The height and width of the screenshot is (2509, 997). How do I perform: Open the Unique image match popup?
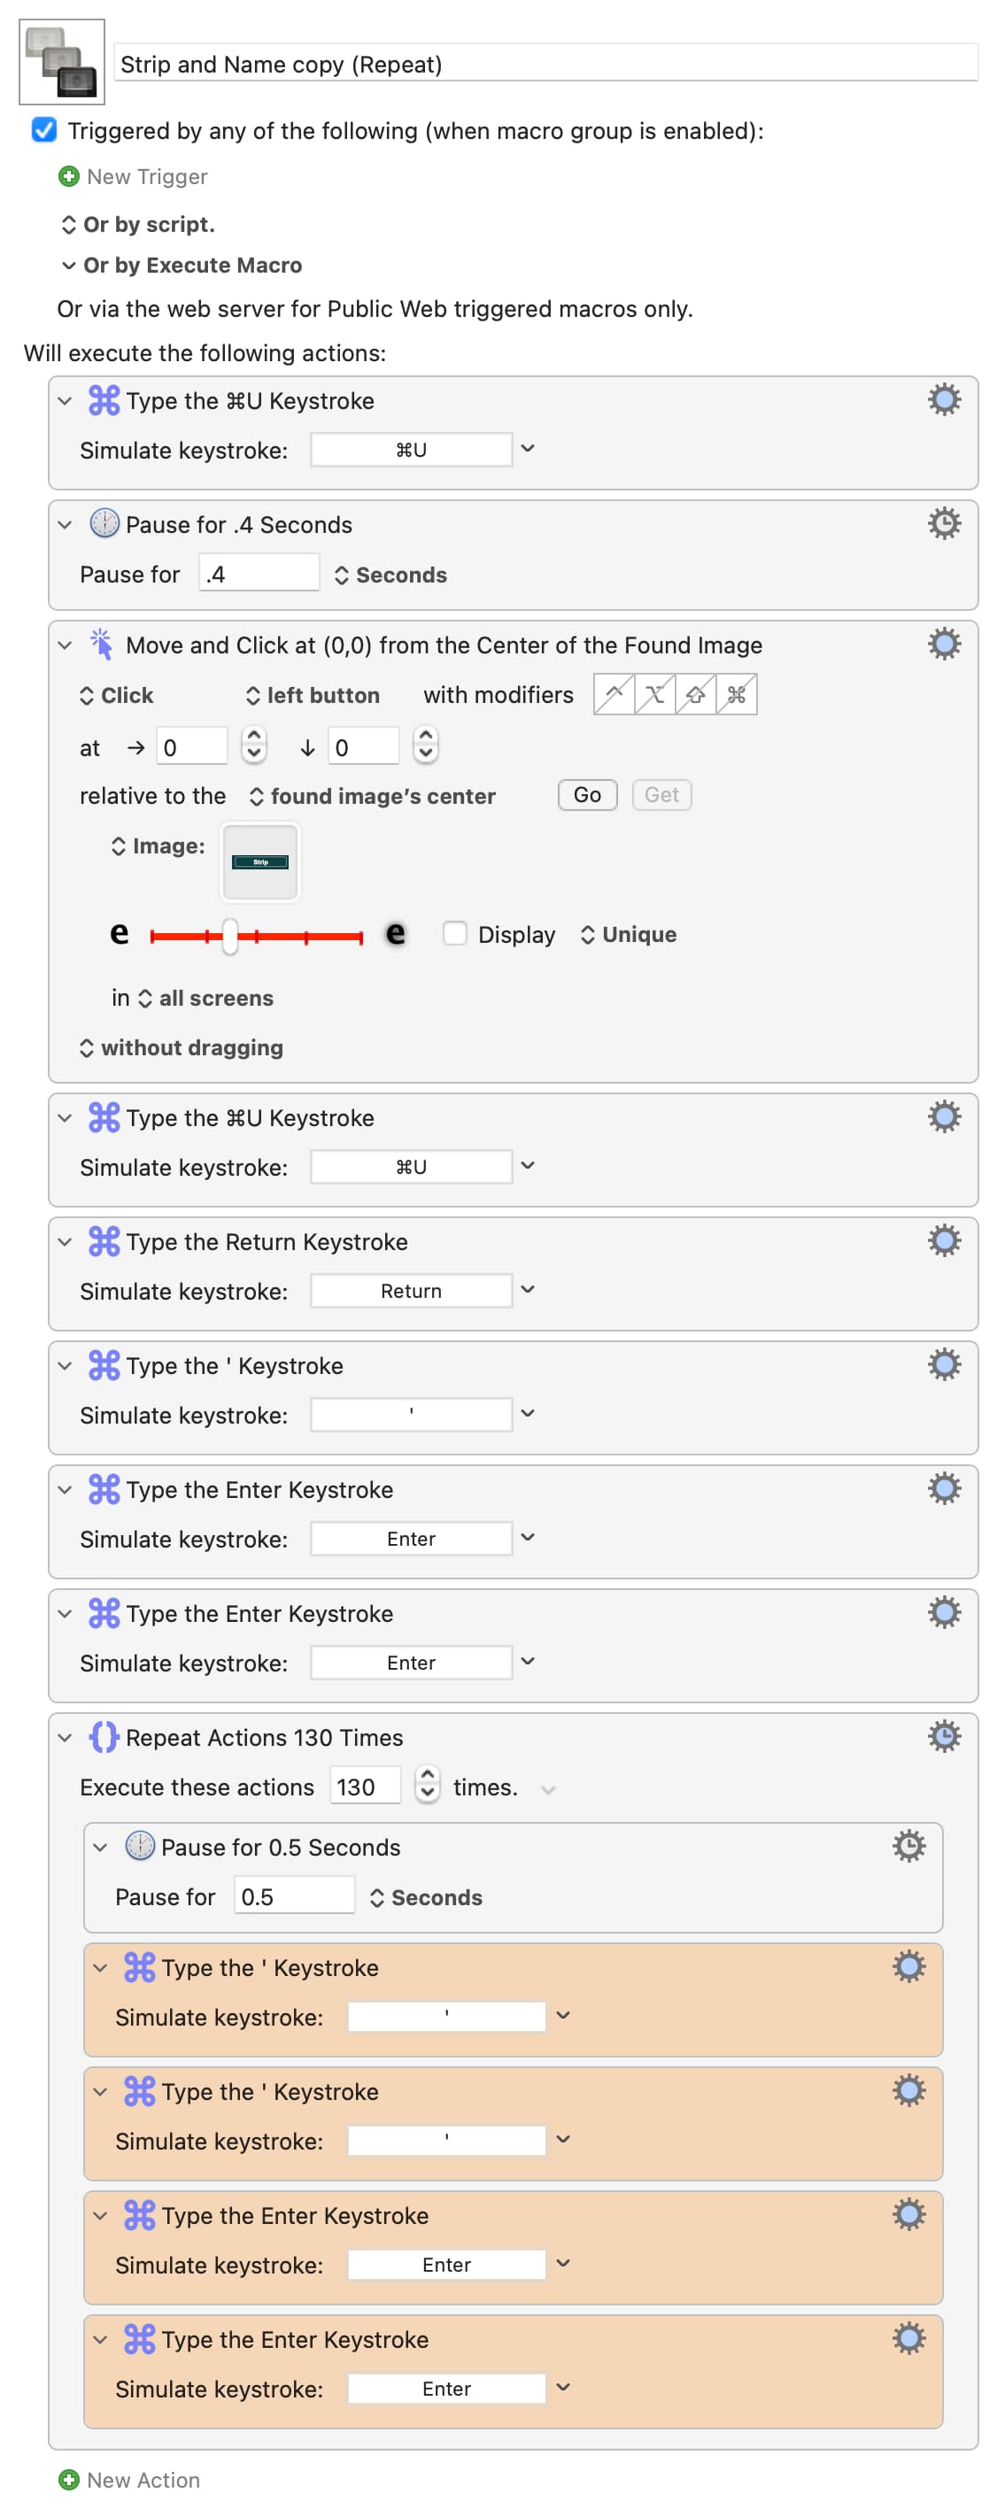pyautogui.click(x=628, y=934)
